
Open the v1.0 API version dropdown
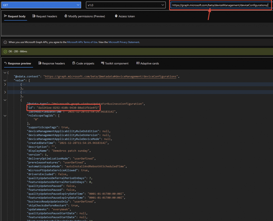click(x=126, y=5)
